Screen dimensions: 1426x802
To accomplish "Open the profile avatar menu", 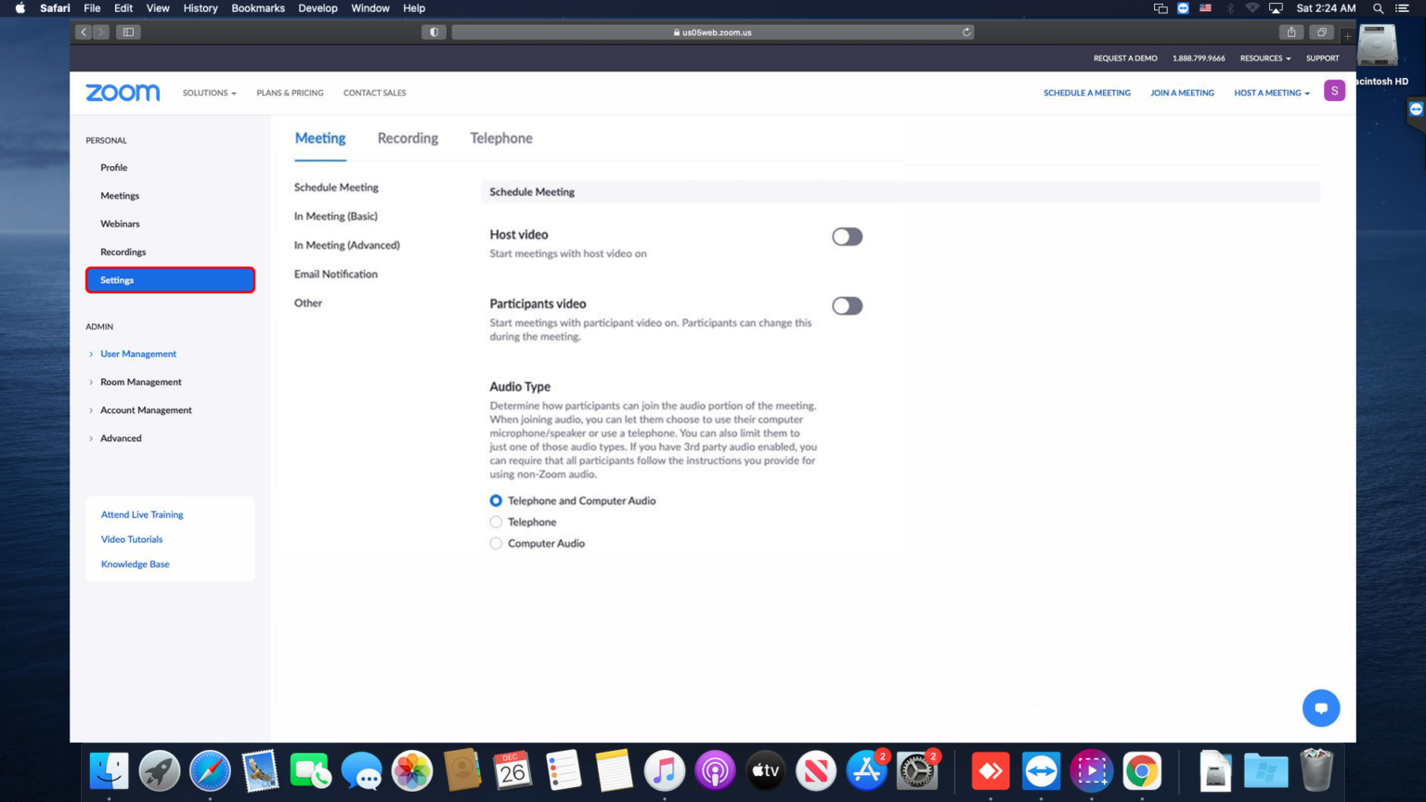I will (1334, 90).
